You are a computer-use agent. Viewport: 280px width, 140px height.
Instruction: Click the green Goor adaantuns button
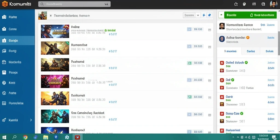[262, 15]
